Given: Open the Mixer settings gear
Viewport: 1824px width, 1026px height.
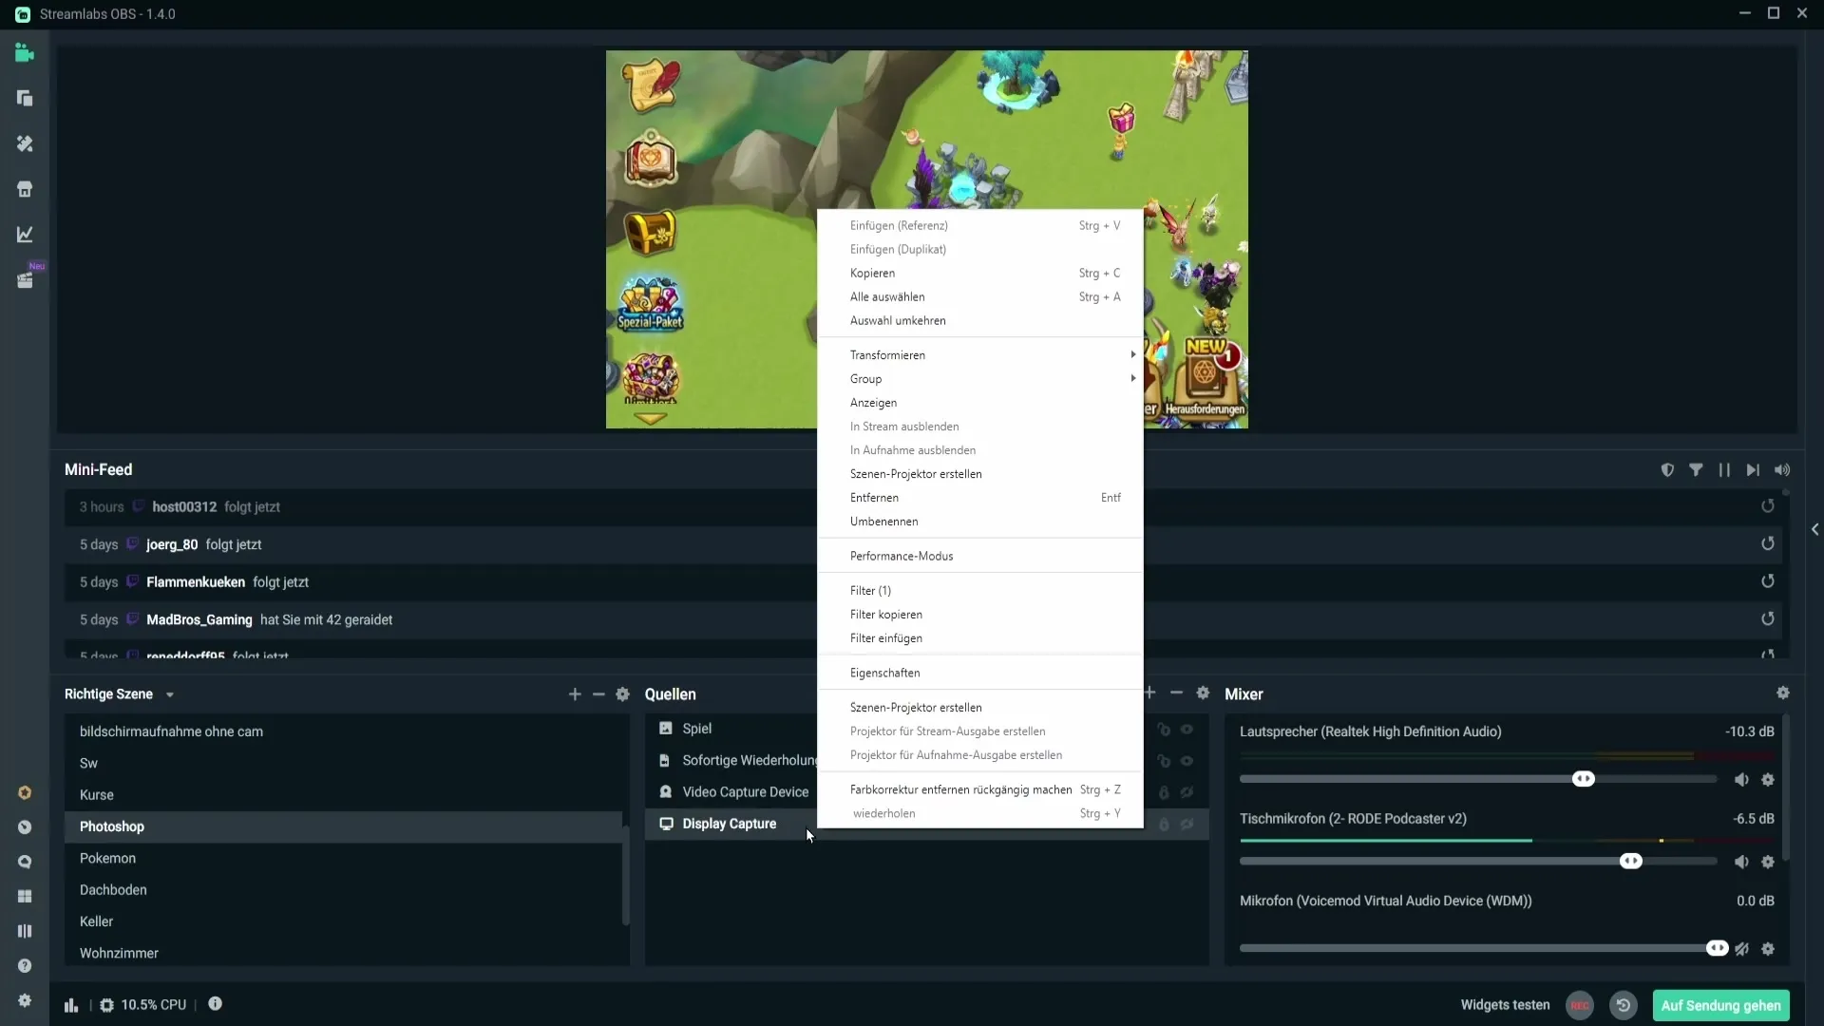Looking at the screenshot, I should pos(1783,693).
